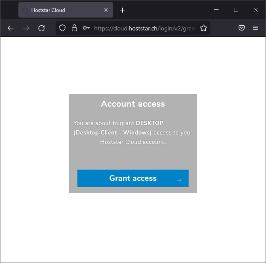Click the Grant access button
Screen dimensions: 266x263
pos(133,178)
